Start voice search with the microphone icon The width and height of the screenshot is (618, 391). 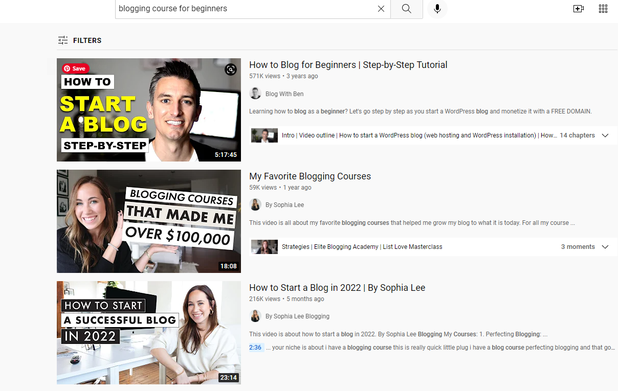437,9
